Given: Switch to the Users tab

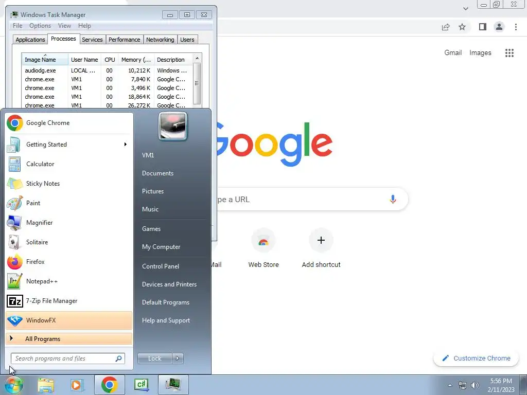Looking at the screenshot, I should click(x=187, y=40).
